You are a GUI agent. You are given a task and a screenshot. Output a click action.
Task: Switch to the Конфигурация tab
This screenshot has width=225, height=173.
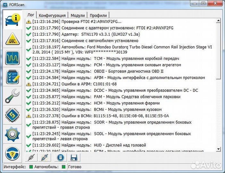point(52,15)
